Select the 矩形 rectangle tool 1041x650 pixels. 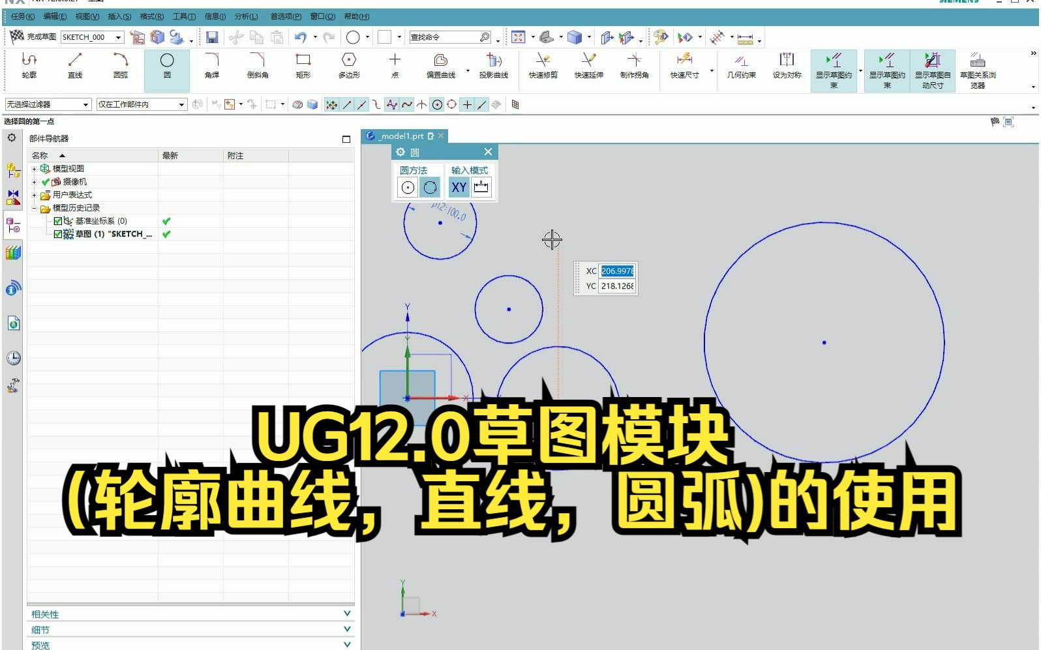(303, 66)
